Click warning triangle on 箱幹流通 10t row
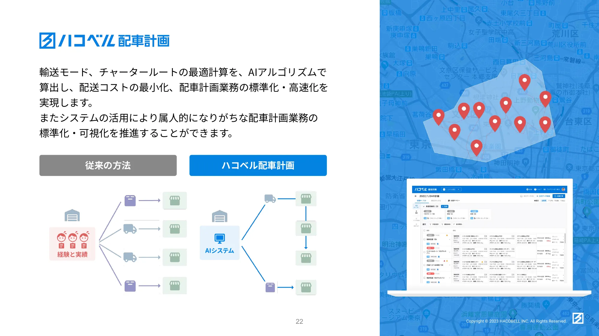 click(x=447, y=235)
